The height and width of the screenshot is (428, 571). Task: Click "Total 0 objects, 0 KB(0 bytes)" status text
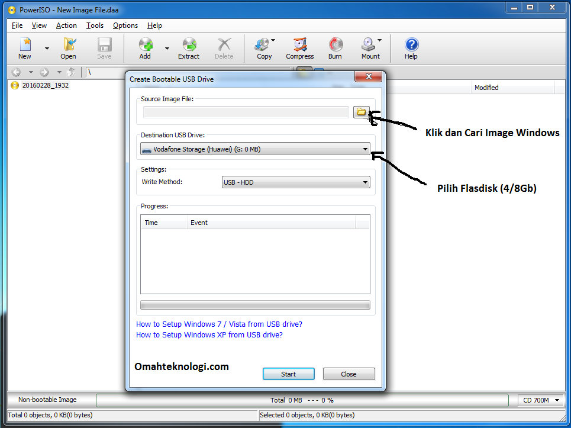tap(50, 415)
